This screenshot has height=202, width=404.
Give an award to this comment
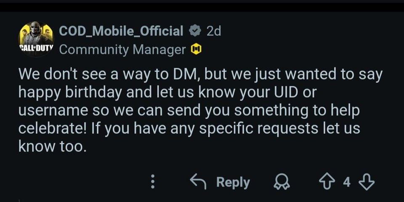point(279,182)
